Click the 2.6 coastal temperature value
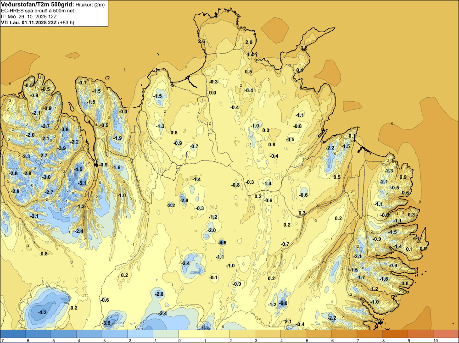The height and width of the screenshot is (343, 459). tap(202, 42)
